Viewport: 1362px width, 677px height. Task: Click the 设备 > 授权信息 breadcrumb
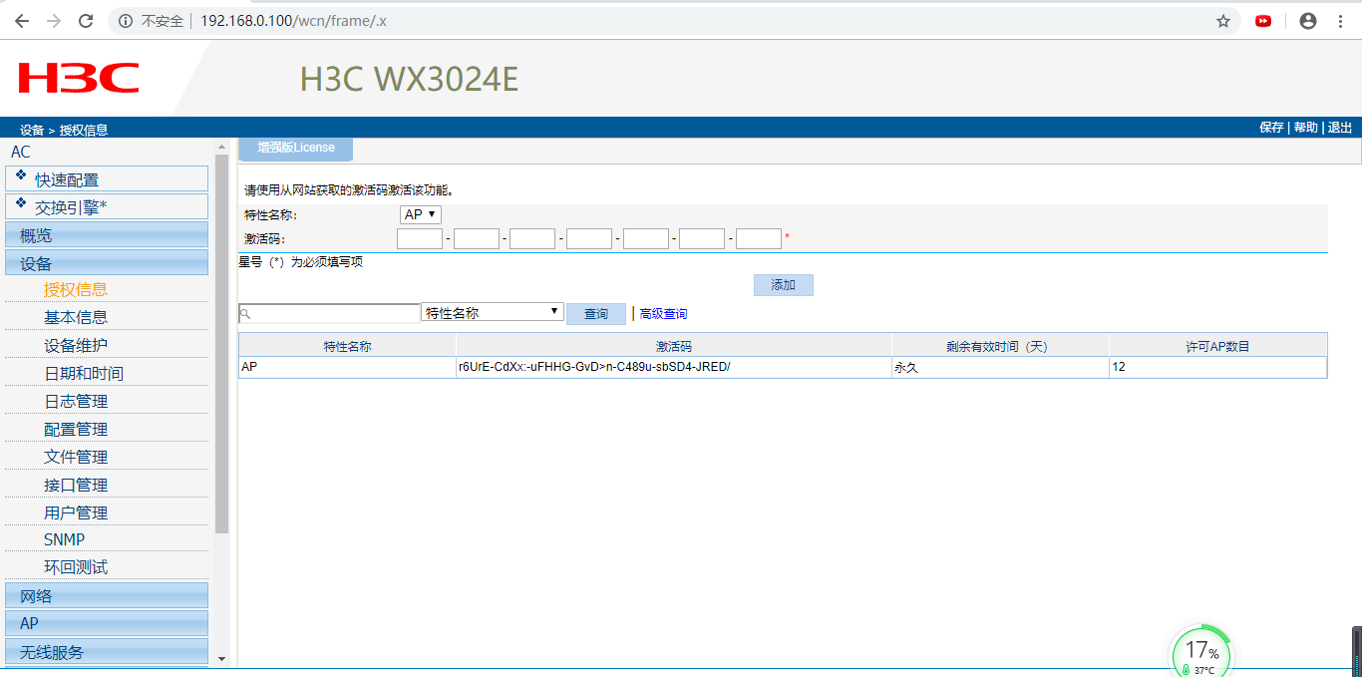(x=64, y=130)
